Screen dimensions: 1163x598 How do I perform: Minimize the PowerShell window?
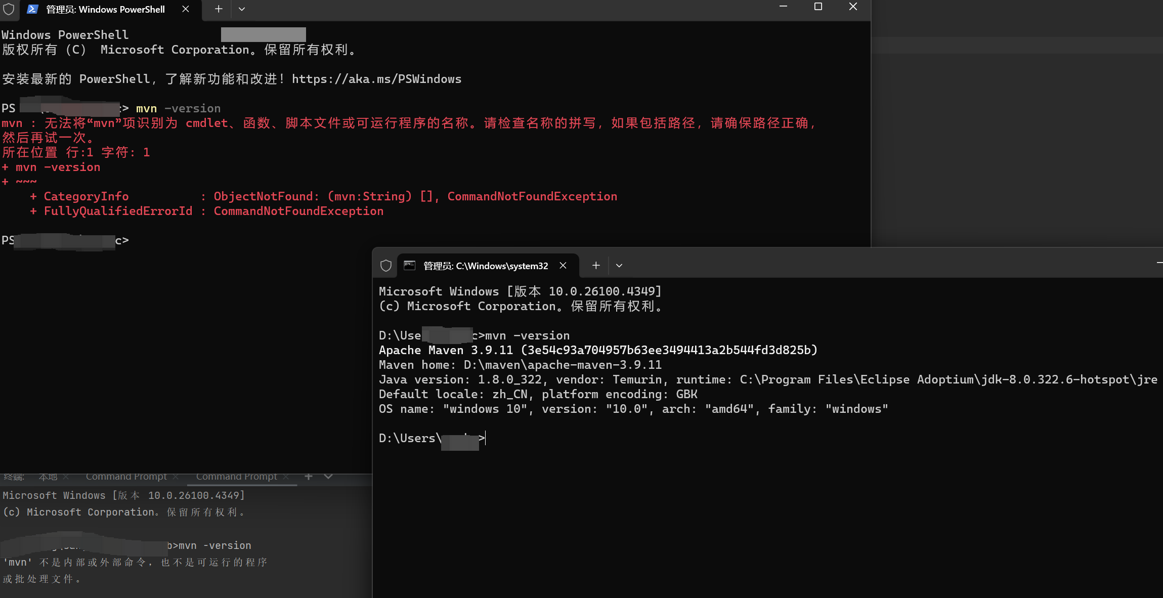[x=783, y=7]
